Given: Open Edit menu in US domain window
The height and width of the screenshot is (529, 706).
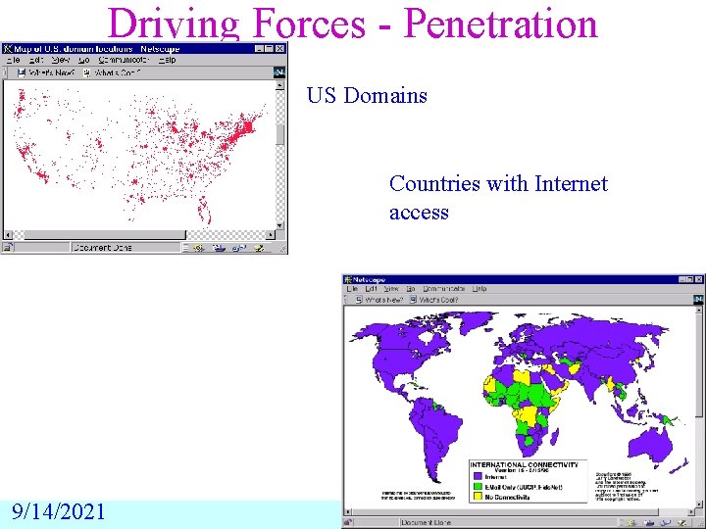Looking at the screenshot, I should coord(36,60).
